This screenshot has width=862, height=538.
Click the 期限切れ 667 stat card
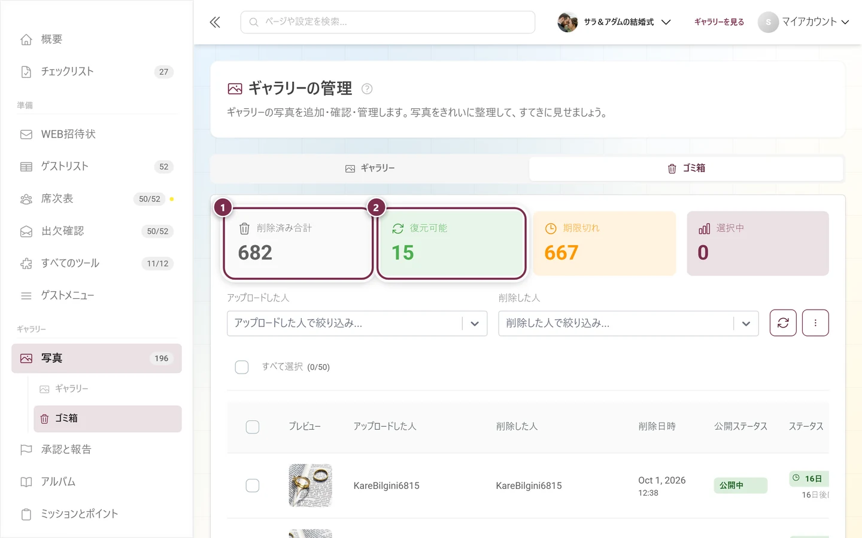pos(605,243)
